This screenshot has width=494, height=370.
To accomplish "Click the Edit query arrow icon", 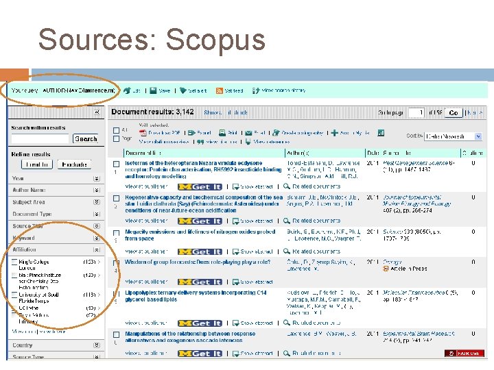I will click(x=127, y=90).
